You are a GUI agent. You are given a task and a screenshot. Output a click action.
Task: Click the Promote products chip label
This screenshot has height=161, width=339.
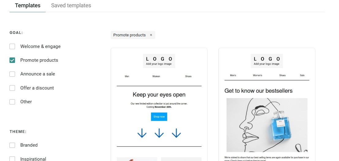coord(130,35)
